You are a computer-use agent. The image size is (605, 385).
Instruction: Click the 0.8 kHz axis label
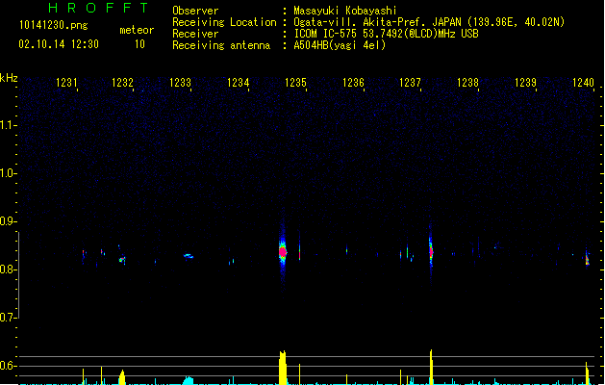click(8, 269)
